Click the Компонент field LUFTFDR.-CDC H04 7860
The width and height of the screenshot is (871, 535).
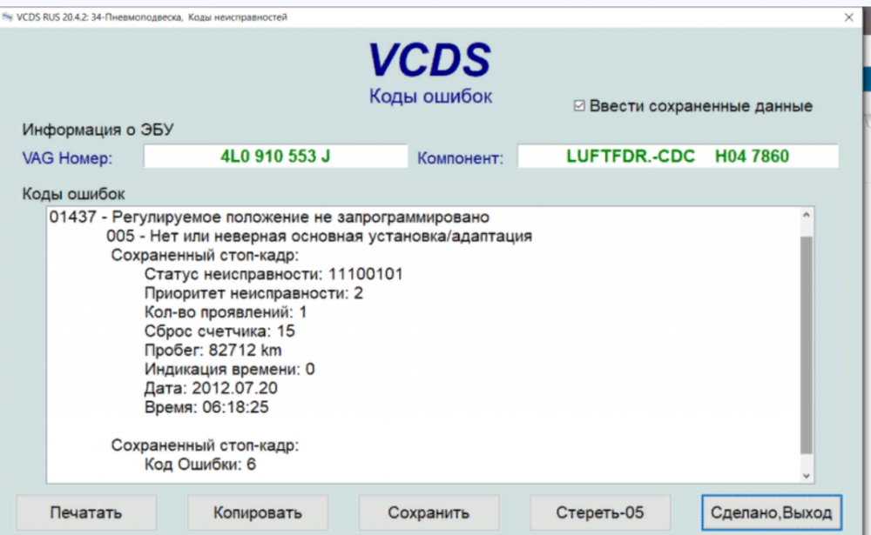tap(678, 156)
